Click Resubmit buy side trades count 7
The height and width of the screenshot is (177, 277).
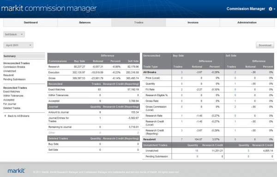coord(181,139)
